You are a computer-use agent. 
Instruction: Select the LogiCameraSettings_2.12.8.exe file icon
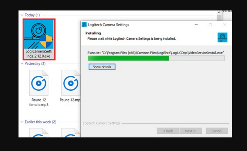39,34
